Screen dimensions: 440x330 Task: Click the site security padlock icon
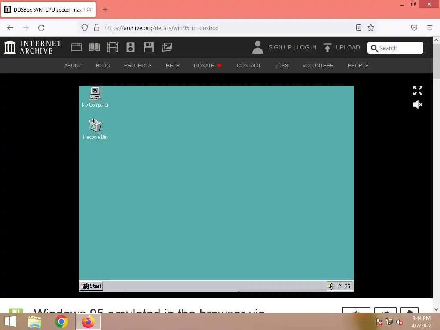pos(97,27)
